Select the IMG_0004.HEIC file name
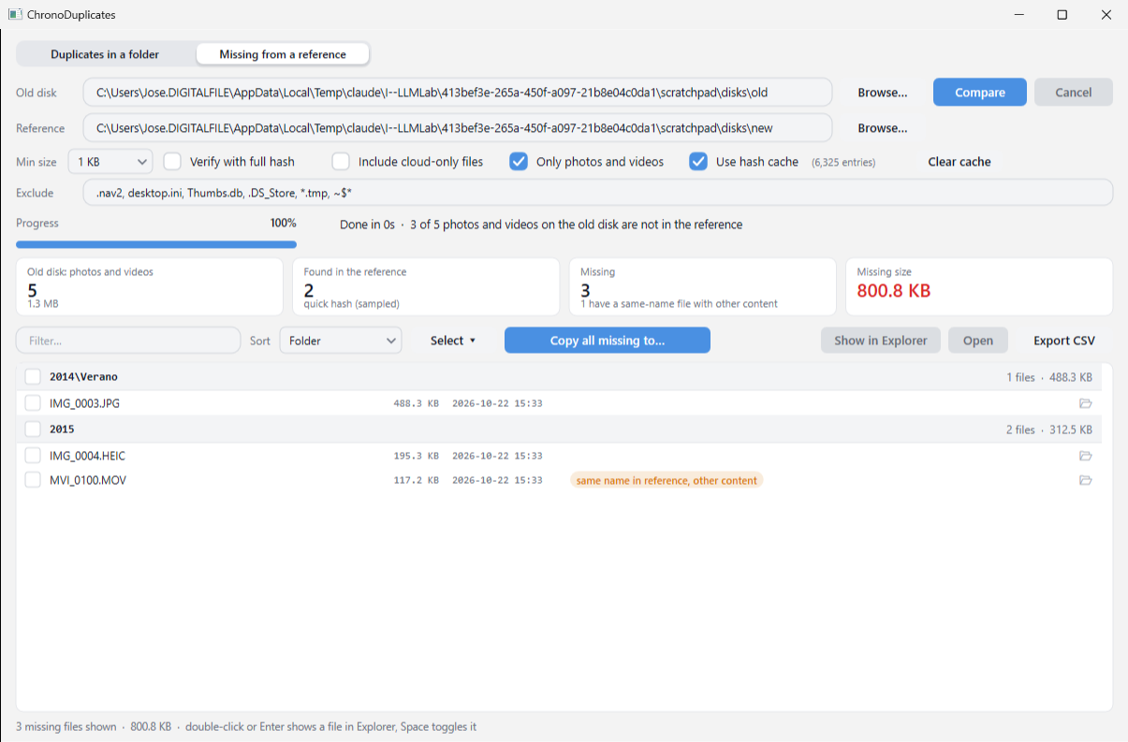 pyautogui.click(x=87, y=456)
